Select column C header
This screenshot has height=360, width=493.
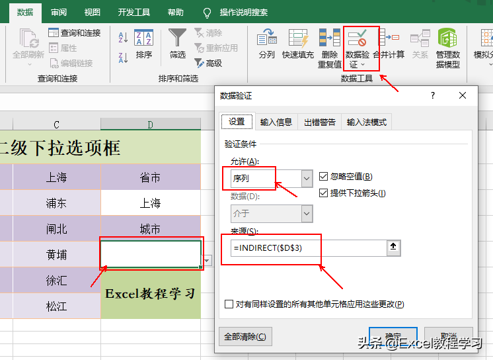pos(57,124)
